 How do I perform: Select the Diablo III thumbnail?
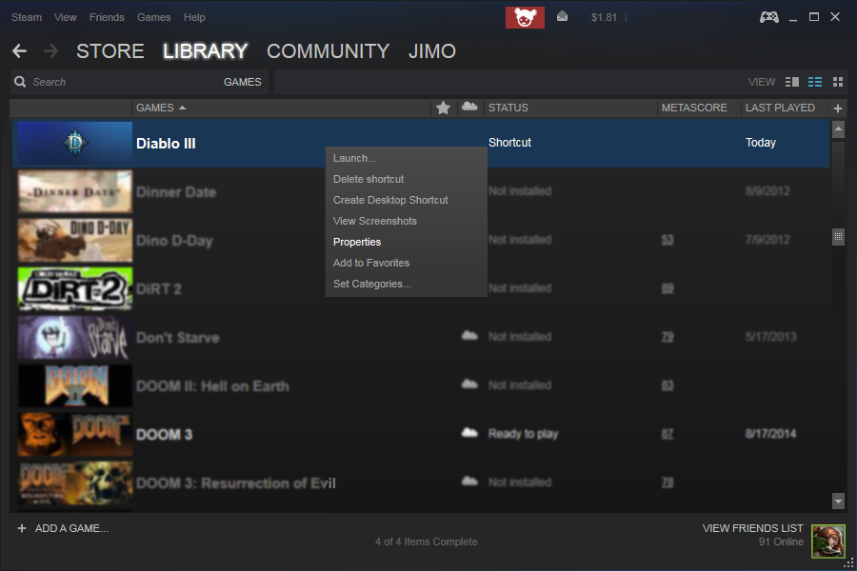[75, 143]
